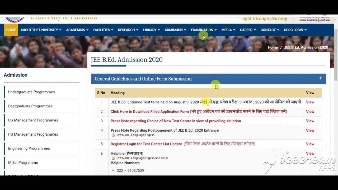Expand the Research dropdown menu
The image size is (338, 190).
(x=128, y=30)
